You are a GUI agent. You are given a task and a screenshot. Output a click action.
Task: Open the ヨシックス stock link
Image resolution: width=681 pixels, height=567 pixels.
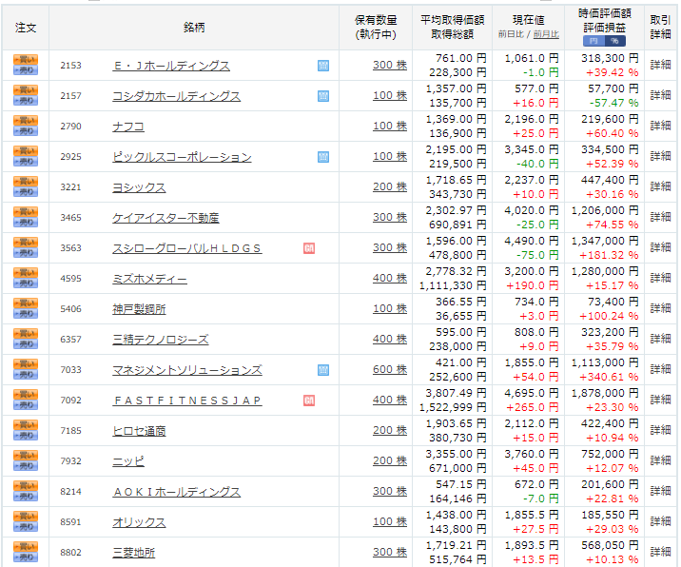139,187
